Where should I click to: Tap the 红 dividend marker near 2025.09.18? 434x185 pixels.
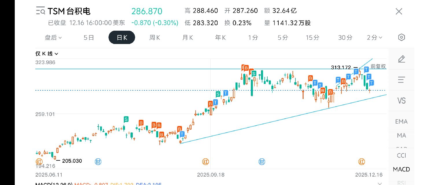click(x=206, y=162)
